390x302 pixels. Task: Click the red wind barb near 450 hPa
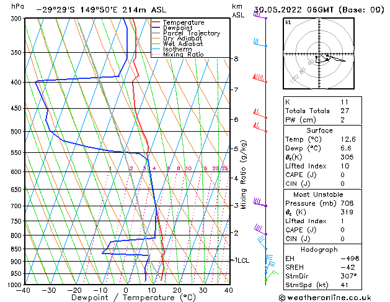[260, 114]
